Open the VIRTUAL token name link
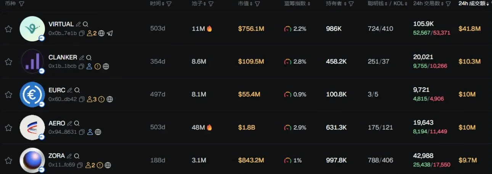Viewport: 492px width, 174px height. [61, 24]
